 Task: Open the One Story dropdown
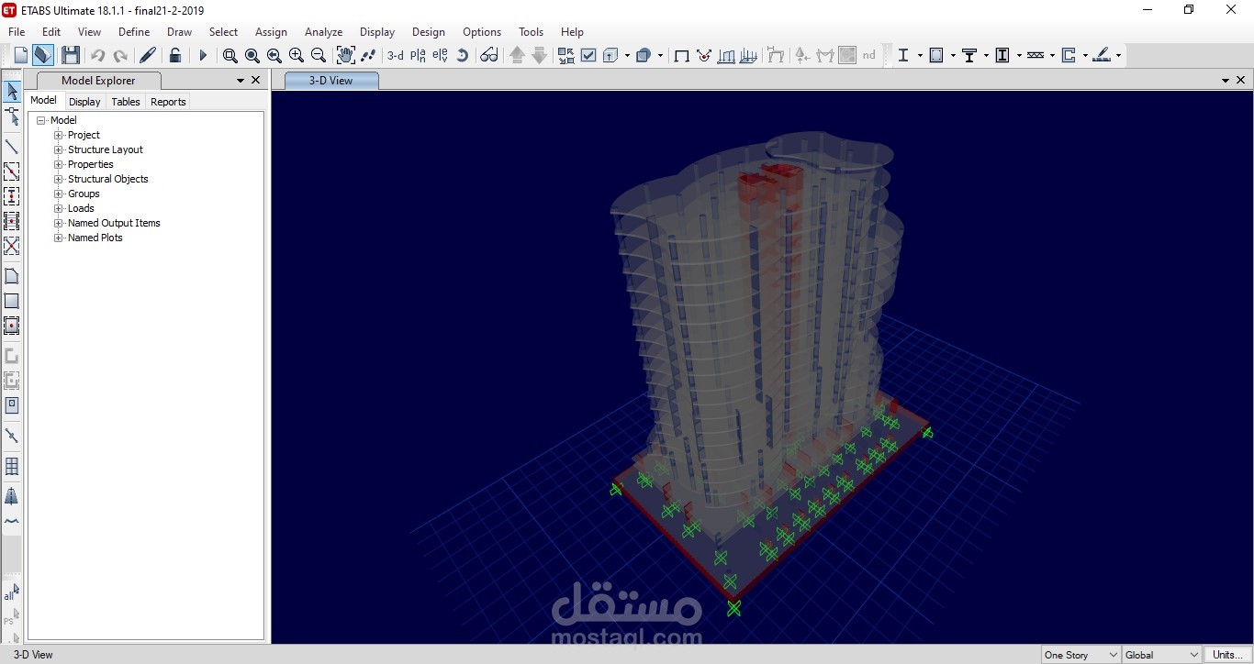click(x=1080, y=655)
